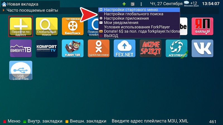Click the three-dot menu icon

tap(141, 4)
